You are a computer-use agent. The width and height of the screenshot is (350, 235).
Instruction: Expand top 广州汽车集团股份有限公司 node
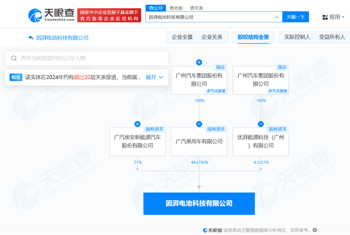click(x=199, y=62)
